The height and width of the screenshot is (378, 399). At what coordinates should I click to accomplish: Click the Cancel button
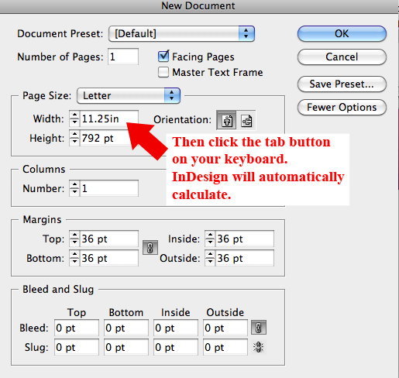coord(342,57)
